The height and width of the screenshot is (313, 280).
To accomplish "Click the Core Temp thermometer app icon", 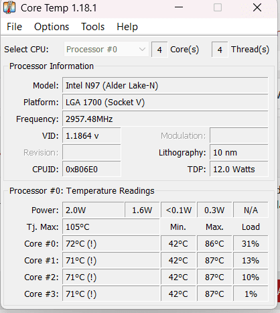I will click(9, 7).
